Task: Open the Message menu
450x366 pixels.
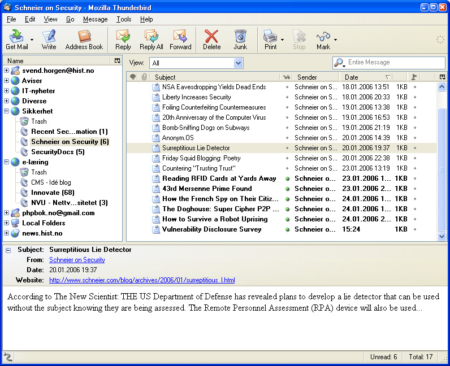Action: tap(96, 19)
